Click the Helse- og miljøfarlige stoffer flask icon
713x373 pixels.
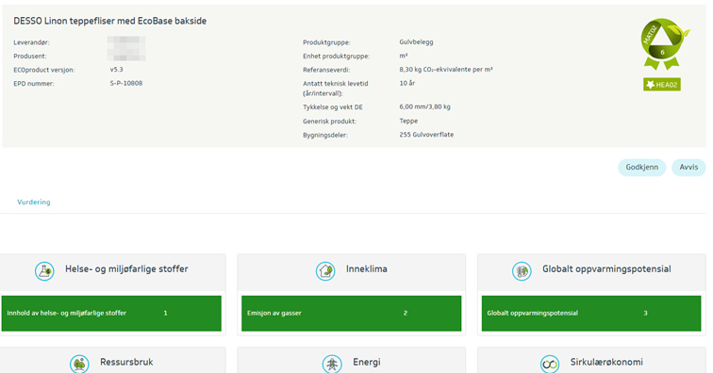44,271
